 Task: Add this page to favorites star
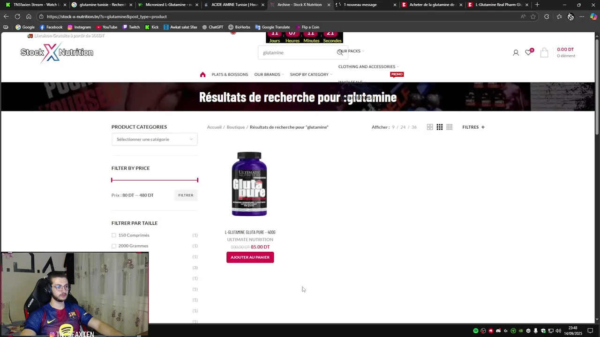coord(533,16)
